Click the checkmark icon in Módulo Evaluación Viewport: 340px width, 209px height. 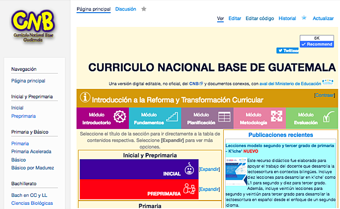pos(328,116)
